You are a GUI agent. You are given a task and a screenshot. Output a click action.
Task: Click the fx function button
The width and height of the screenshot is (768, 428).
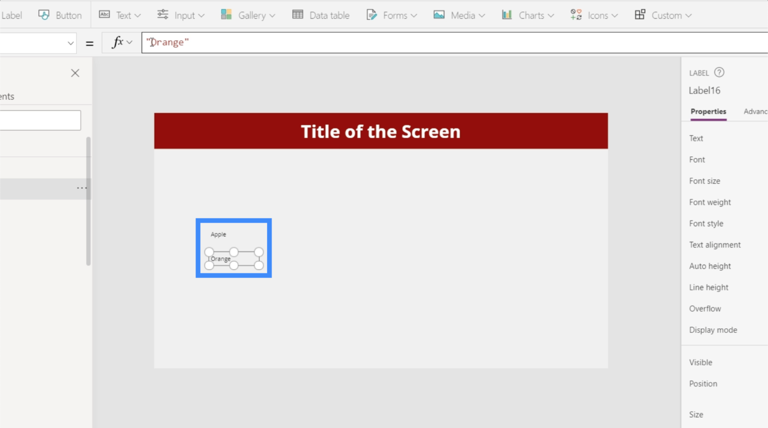122,43
